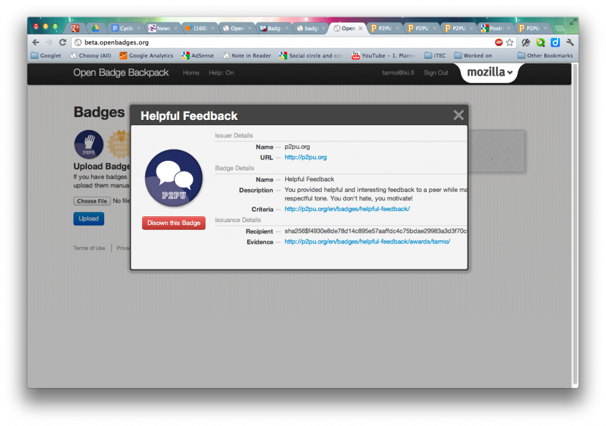Click the large P2PU chat badge image
The width and height of the screenshot is (606, 426).
tap(173, 178)
